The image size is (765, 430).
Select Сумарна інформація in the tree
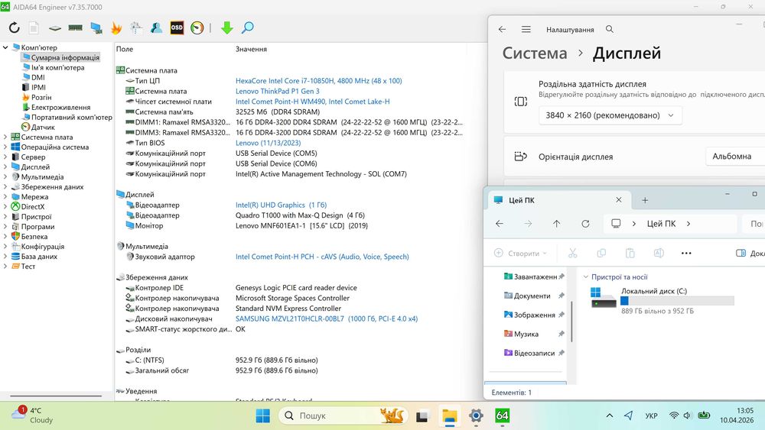[x=65, y=57]
